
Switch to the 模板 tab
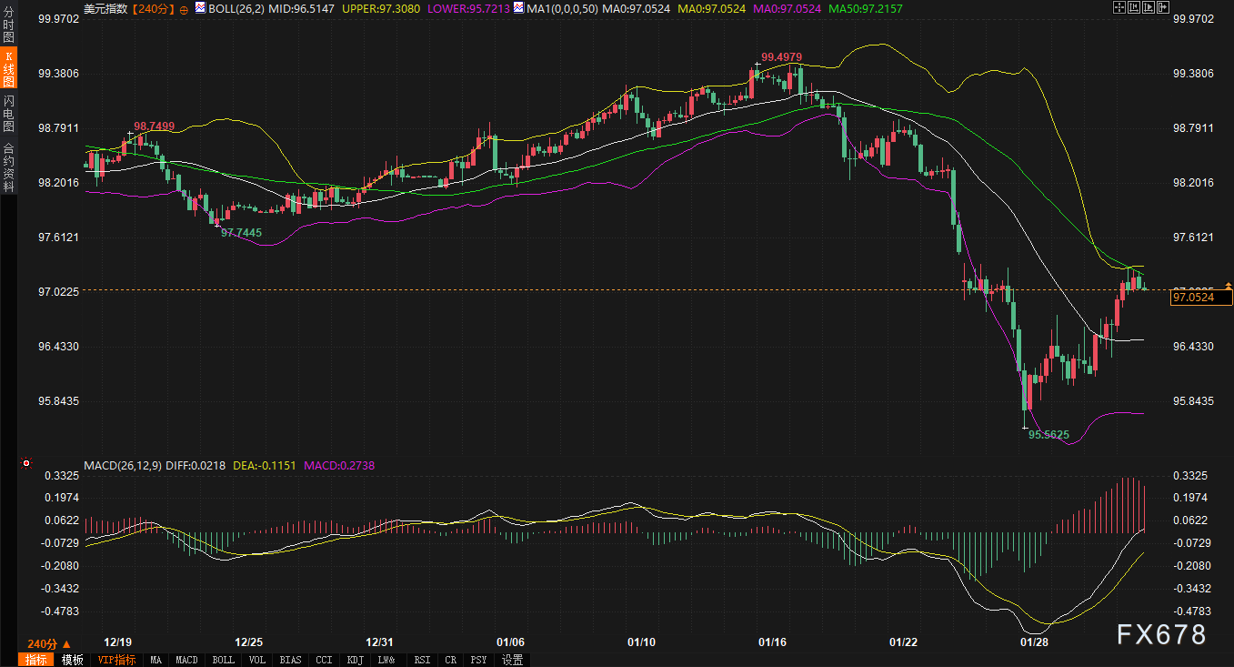pyautogui.click(x=73, y=660)
